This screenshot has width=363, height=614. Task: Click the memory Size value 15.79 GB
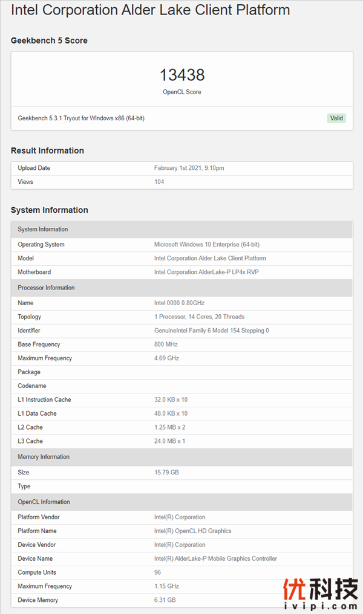pyautogui.click(x=166, y=473)
